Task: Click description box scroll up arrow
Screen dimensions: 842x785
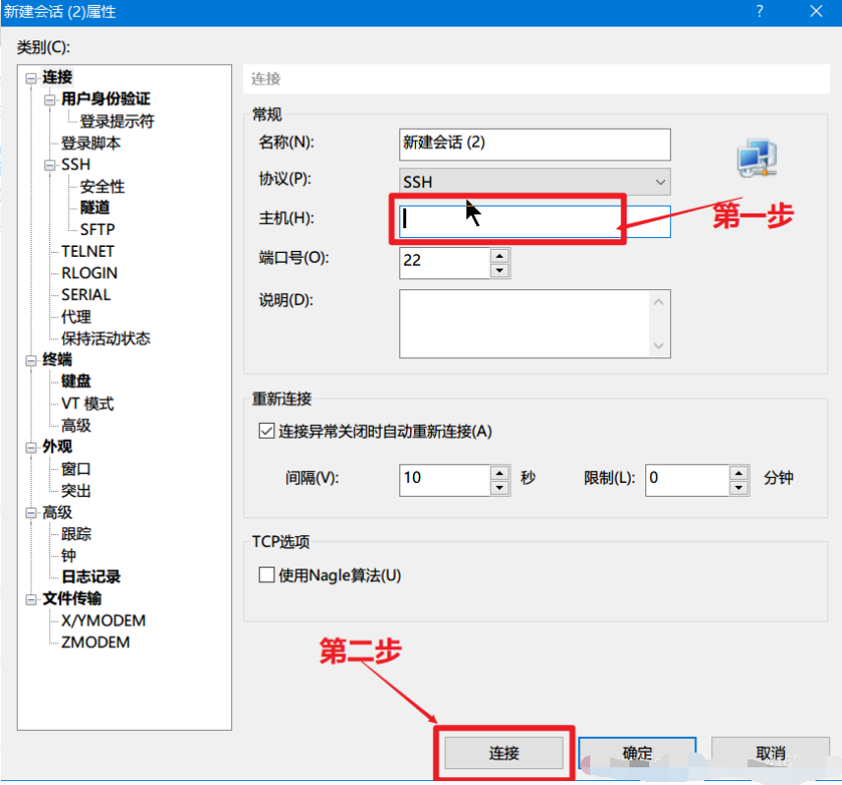Action: pos(659,302)
